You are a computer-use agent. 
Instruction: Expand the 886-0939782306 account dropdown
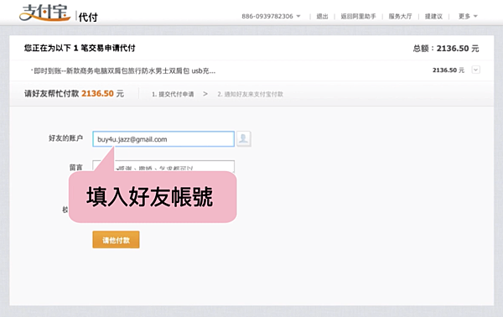[271, 16]
